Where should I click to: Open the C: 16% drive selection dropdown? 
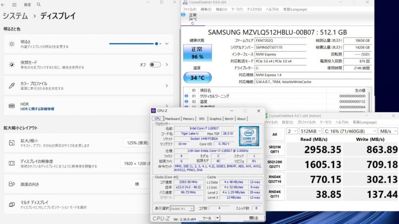tap(350, 131)
